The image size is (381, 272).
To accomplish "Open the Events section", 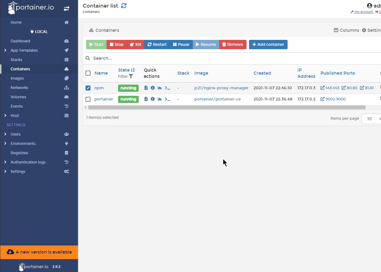I will point(17,106).
